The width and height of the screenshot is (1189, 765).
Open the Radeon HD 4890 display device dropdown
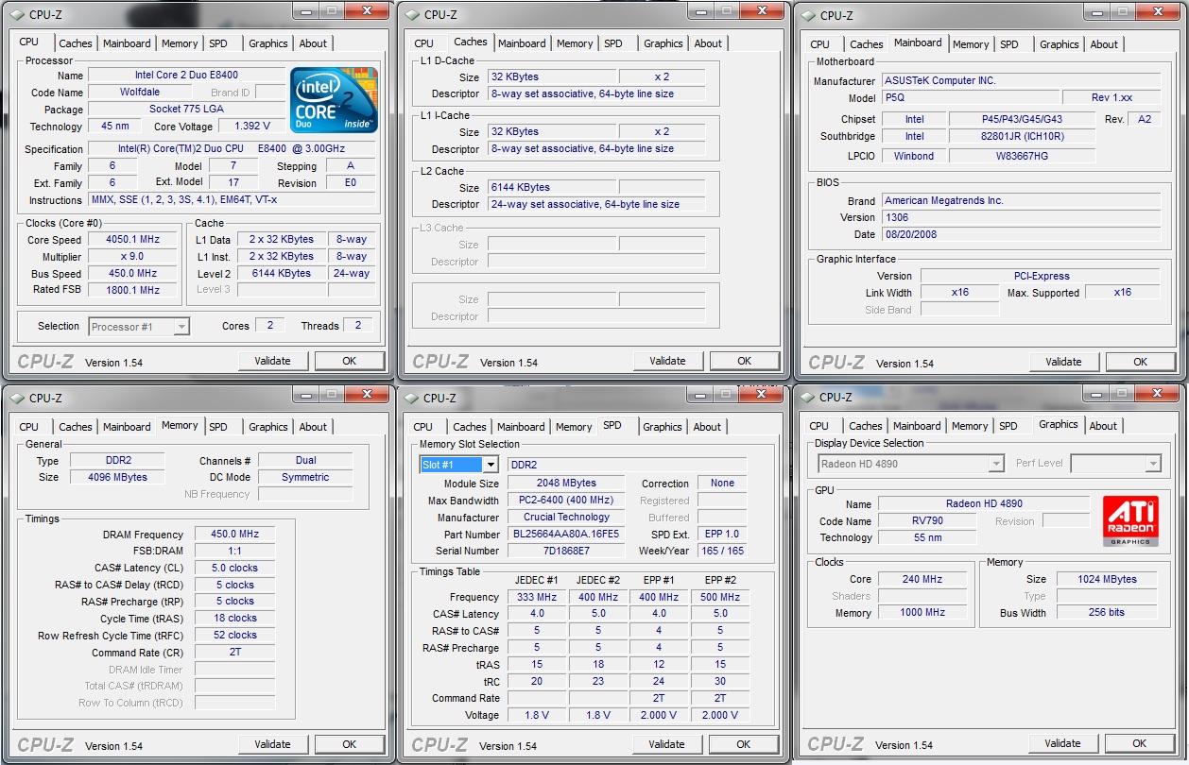995,464
